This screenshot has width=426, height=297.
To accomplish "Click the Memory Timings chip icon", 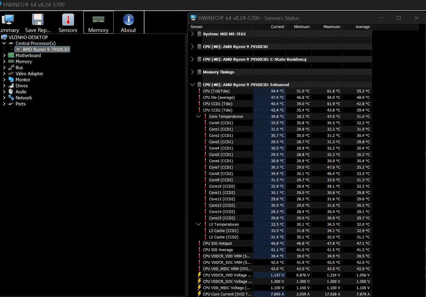I will click(199, 72).
